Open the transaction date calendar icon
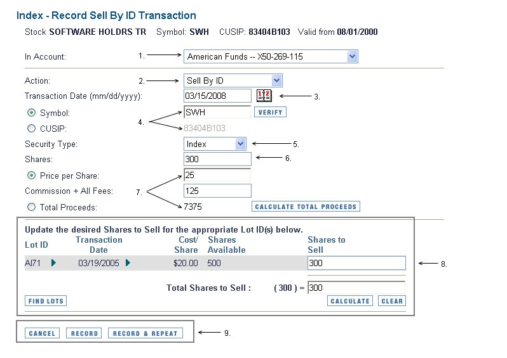Screen dimensions: 507x358 (264, 96)
